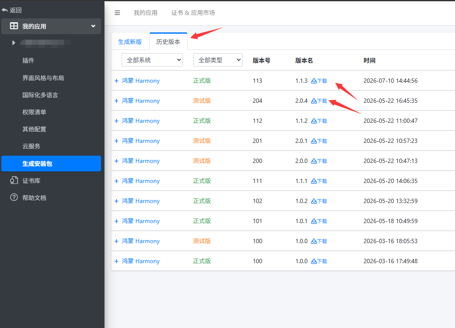Click 鸿蒙 Harmony link for version 111
Viewport: 455px width, 328px height.
click(141, 181)
